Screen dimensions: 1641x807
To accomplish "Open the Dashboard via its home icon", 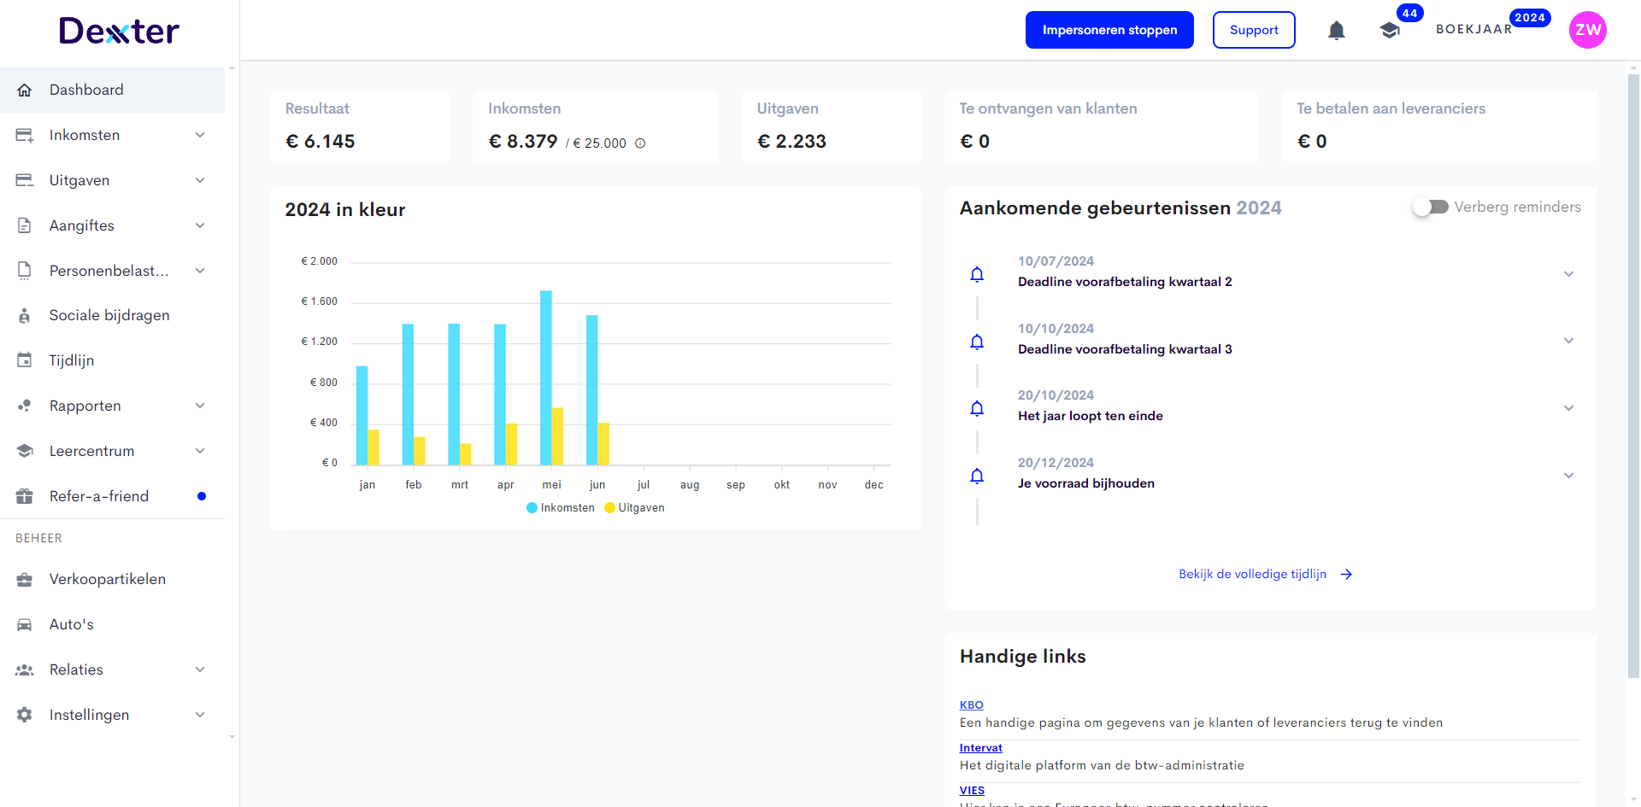I will [25, 90].
